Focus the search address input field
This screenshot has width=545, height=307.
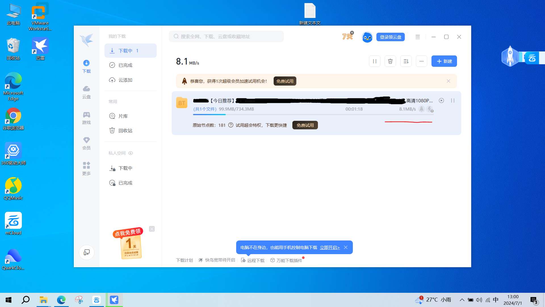point(226,36)
